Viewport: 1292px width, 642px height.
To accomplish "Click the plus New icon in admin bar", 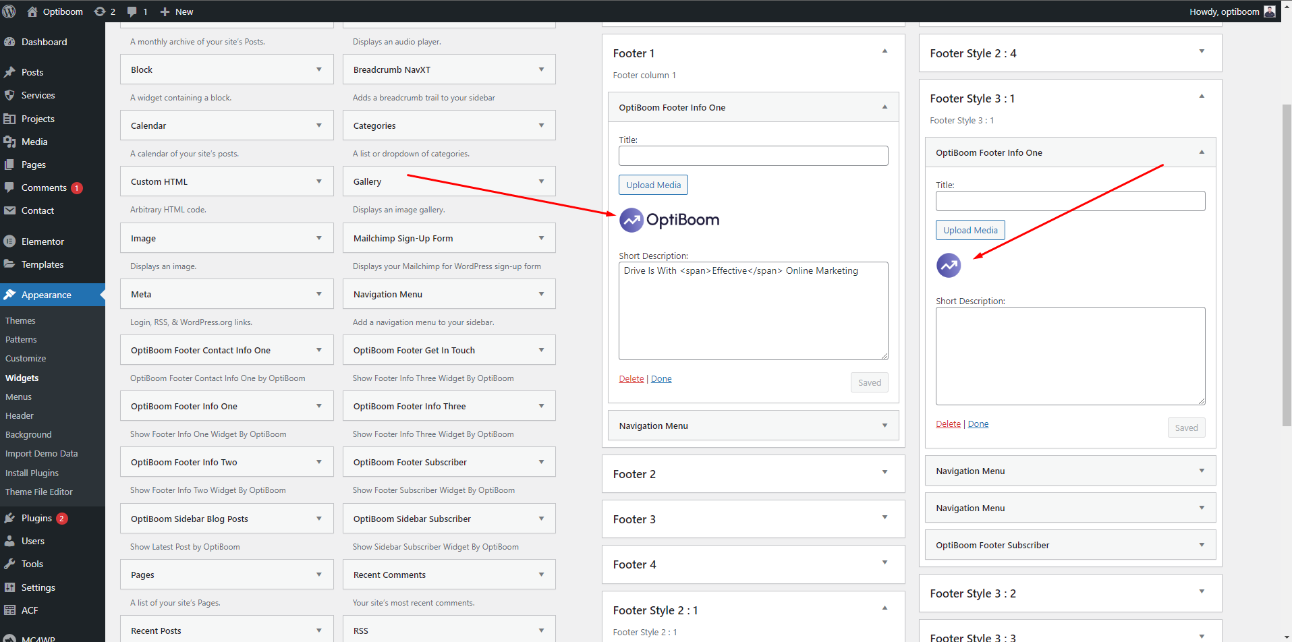I will pos(165,11).
